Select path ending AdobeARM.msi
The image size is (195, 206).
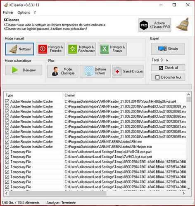click(103, 142)
